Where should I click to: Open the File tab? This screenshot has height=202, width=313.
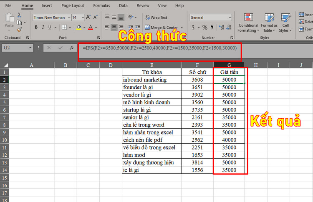(x=8, y=5)
